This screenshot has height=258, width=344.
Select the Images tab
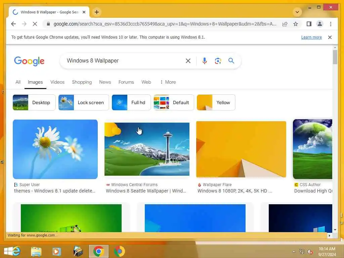[x=35, y=82]
